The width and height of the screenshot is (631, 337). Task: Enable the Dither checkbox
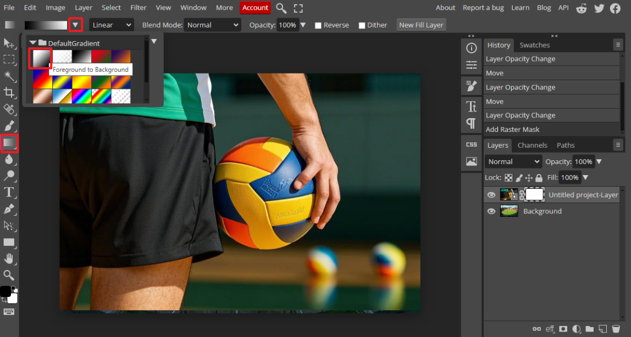click(362, 25)
